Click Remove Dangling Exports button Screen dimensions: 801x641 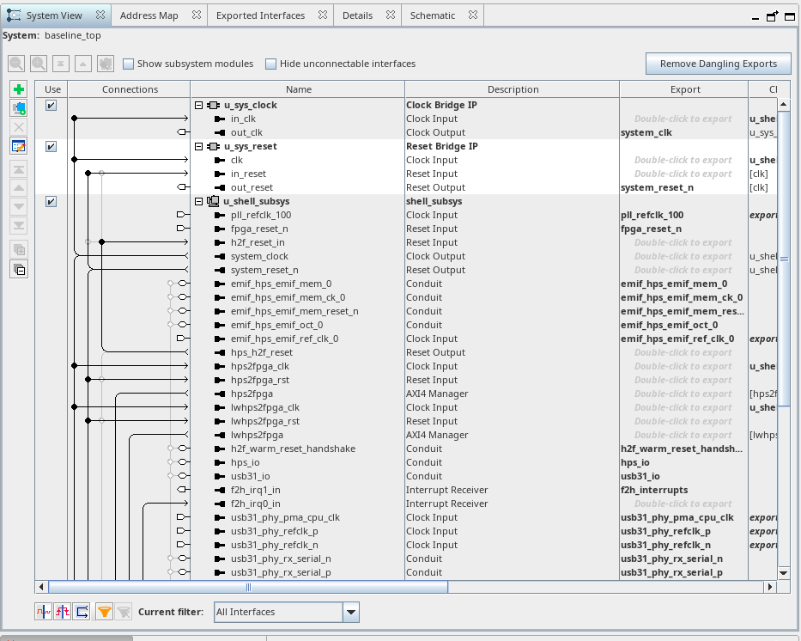(x=719, y=64)
